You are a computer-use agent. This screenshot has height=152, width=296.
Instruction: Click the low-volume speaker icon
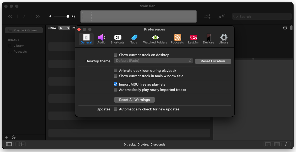(x=50, y=16)
